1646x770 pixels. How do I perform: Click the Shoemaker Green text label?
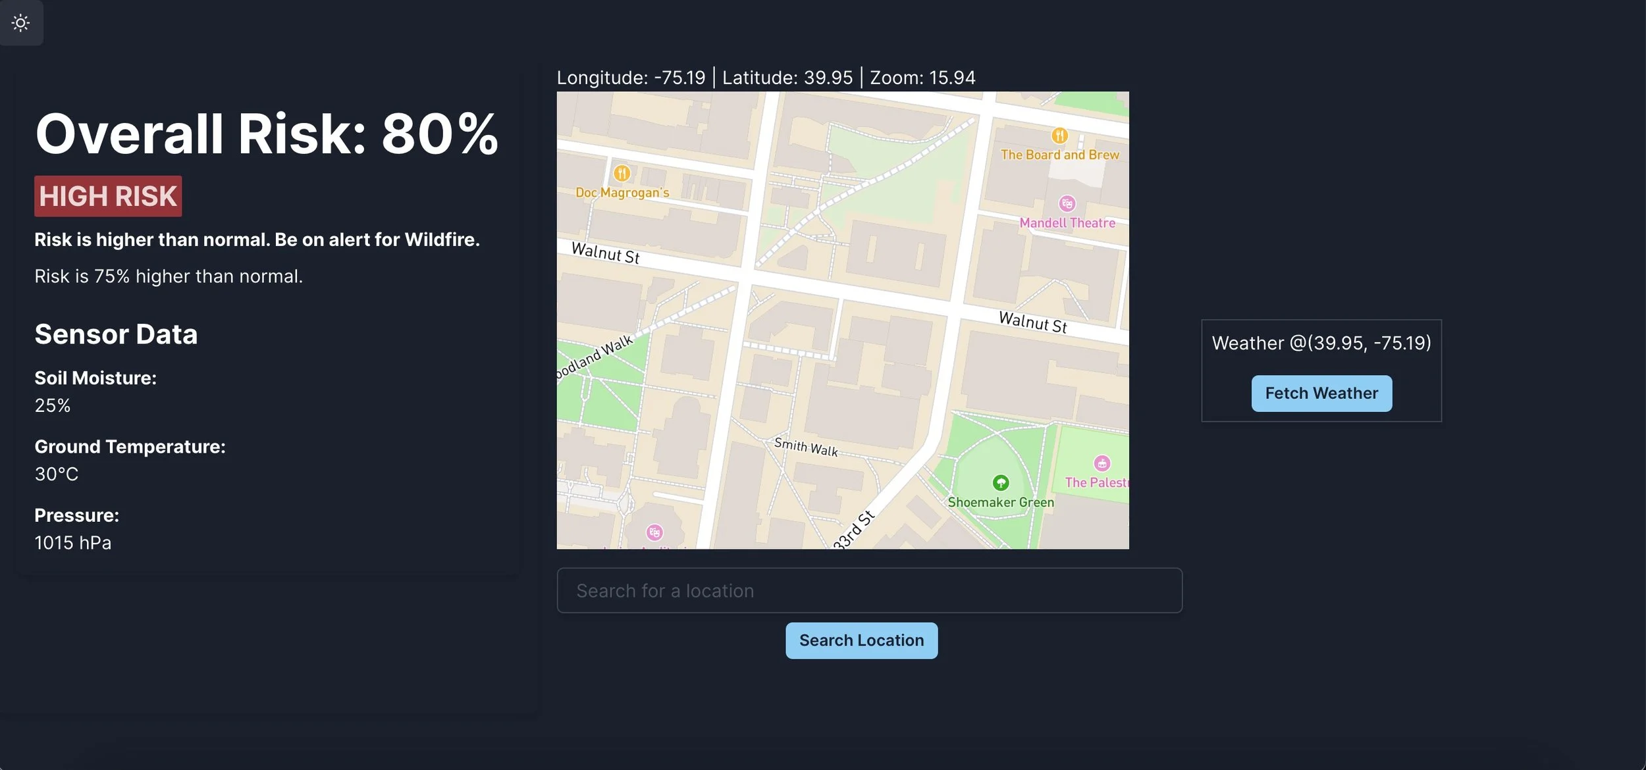[x=1000, y=502]
